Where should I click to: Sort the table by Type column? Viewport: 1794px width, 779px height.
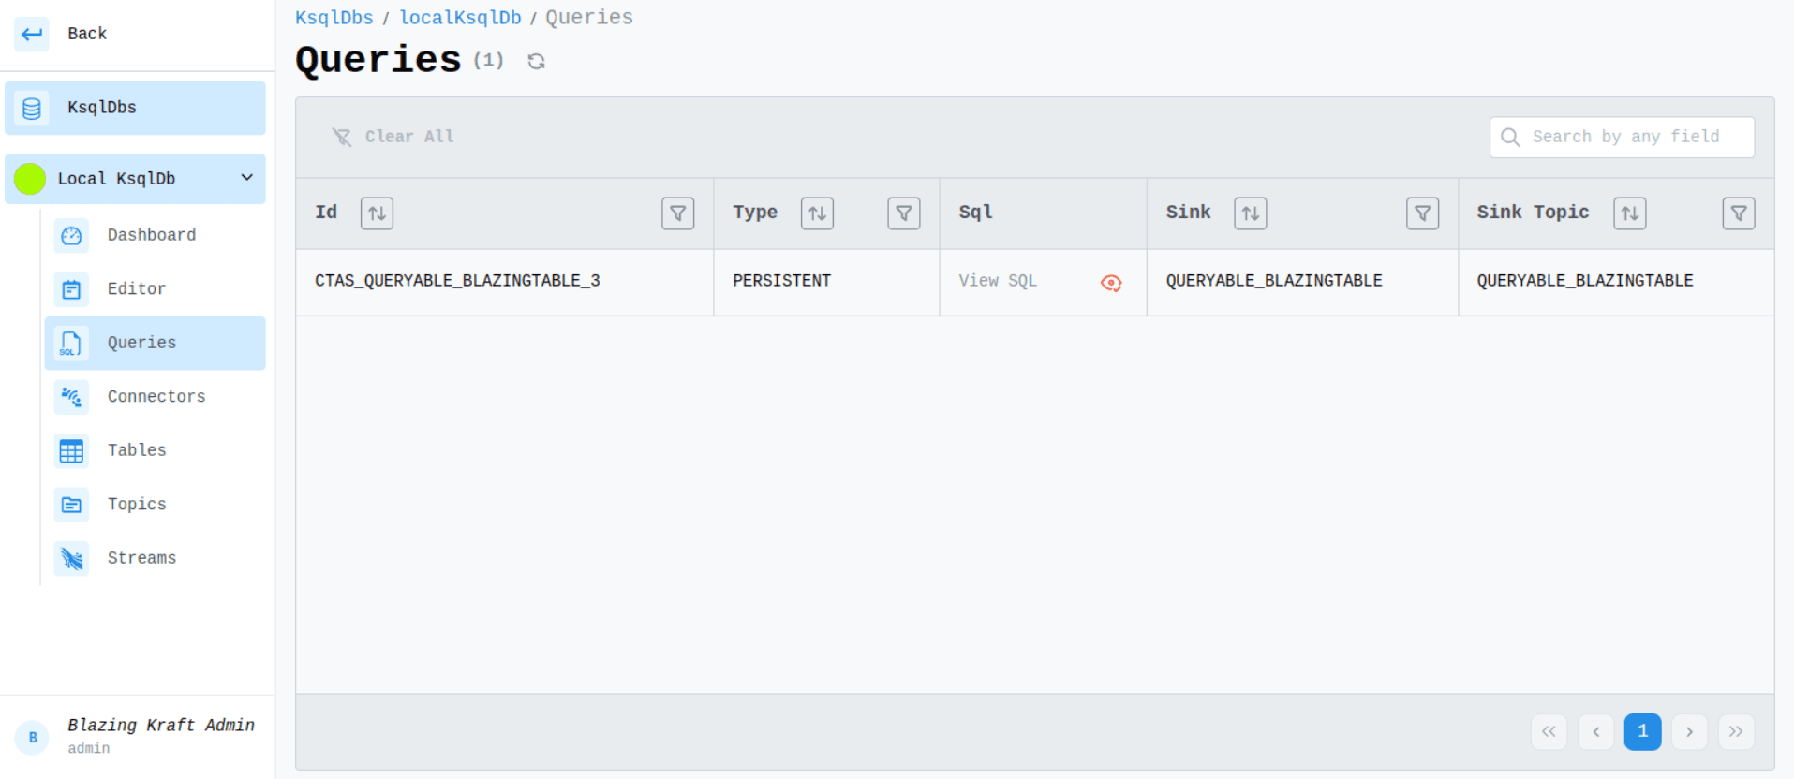coord(817,213)
